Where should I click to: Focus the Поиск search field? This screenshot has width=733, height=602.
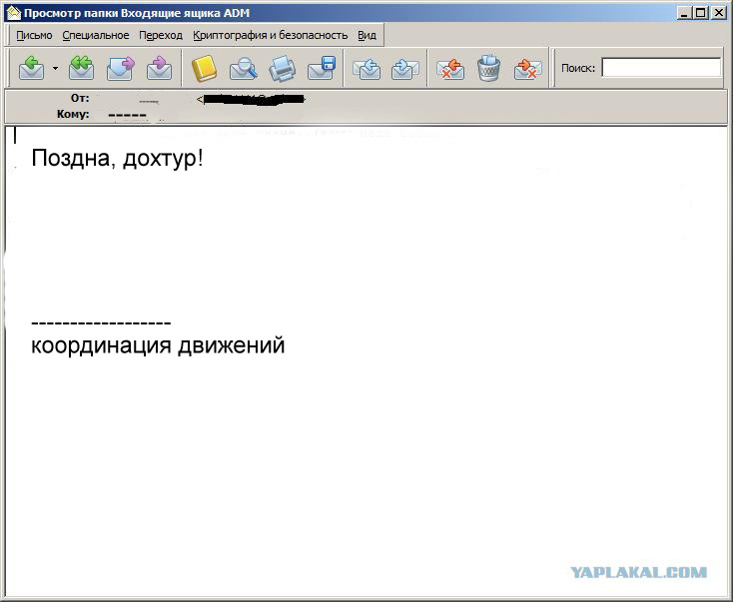661,67
